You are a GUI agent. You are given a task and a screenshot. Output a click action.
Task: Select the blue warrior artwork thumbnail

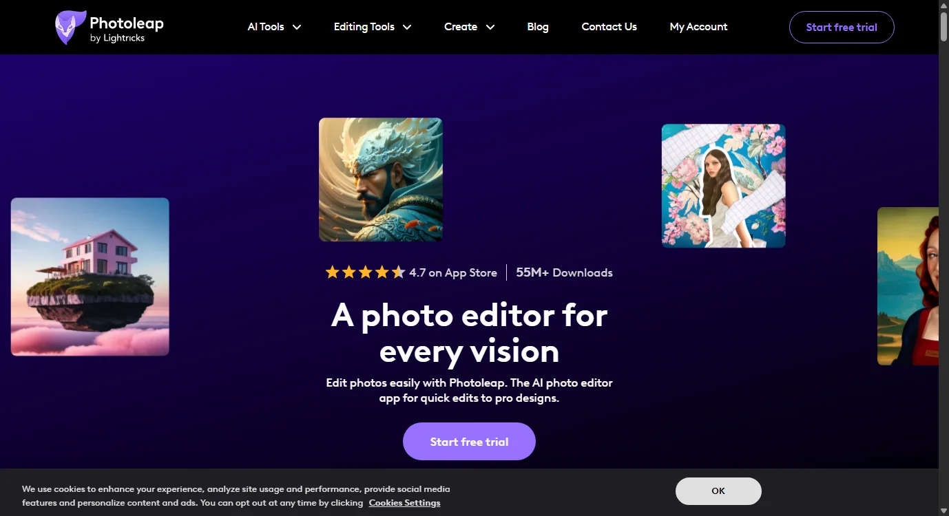click(x=379, y=179)
